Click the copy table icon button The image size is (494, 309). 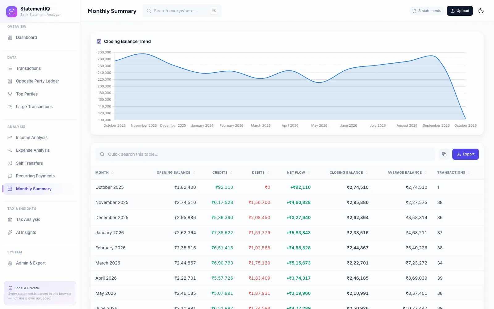(444, 154)
